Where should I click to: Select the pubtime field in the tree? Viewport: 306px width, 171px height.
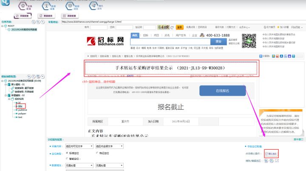[23, 110]
